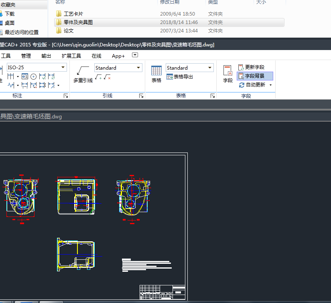Expand the 引线 panel dialog launcher
Viewport: 331px width, 303px height.
click(141, 96)
